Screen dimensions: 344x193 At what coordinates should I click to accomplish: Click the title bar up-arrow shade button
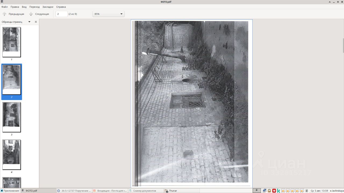click(330, 2)
